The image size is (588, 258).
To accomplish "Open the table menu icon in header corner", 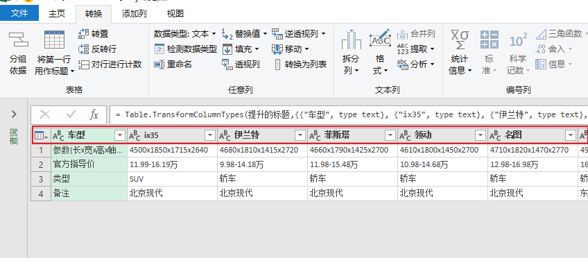I will (41, 135).
